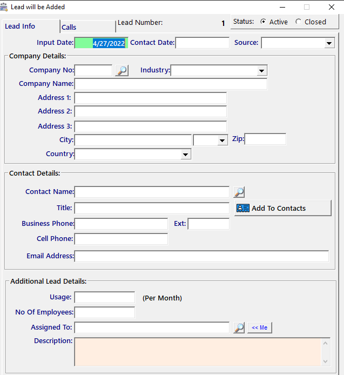Focus the Cell Phone field
Image resolution: width=344 pixels, height=375 pixels.
pos(121,239)
